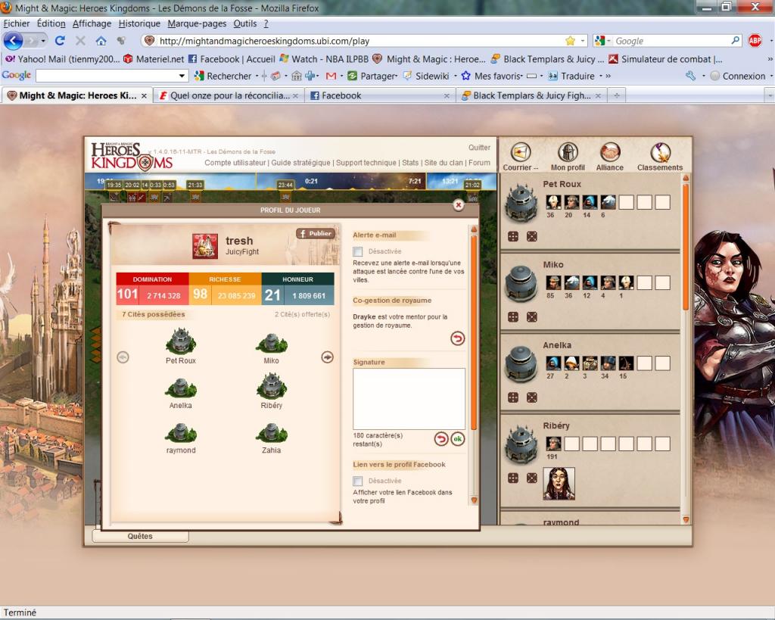Click split troops icon under Miko
The image size is (775, 620).
coord(532,317)
